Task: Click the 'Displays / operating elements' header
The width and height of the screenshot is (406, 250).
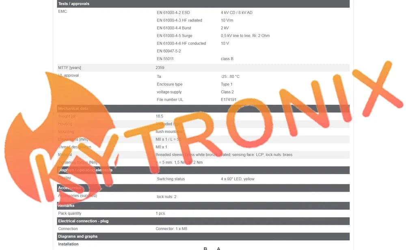Action: [x=203, y=170]
